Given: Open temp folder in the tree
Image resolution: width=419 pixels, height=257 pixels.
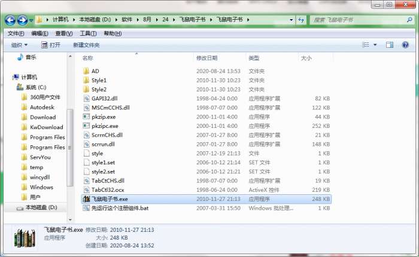Looking at the screenshot, I should click(37, 167).
